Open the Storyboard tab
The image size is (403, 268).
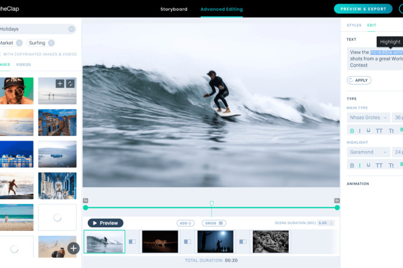[174, 9]
